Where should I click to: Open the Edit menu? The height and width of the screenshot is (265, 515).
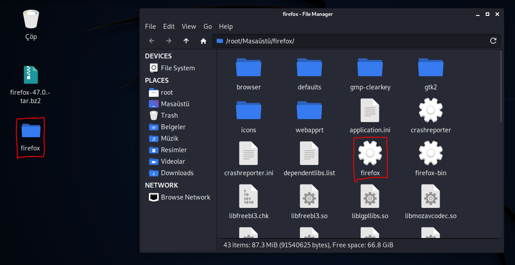click(x=169, y=27)
